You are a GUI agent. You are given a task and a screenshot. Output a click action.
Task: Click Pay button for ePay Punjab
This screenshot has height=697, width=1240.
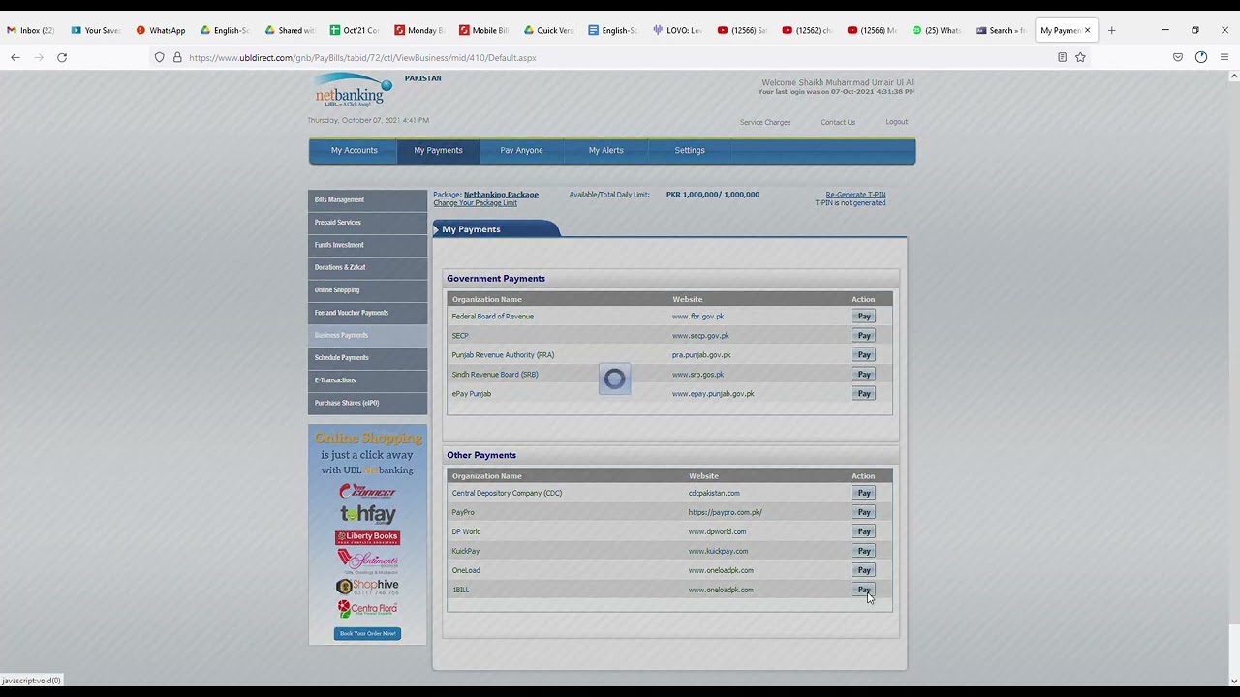tap(864, 394)
